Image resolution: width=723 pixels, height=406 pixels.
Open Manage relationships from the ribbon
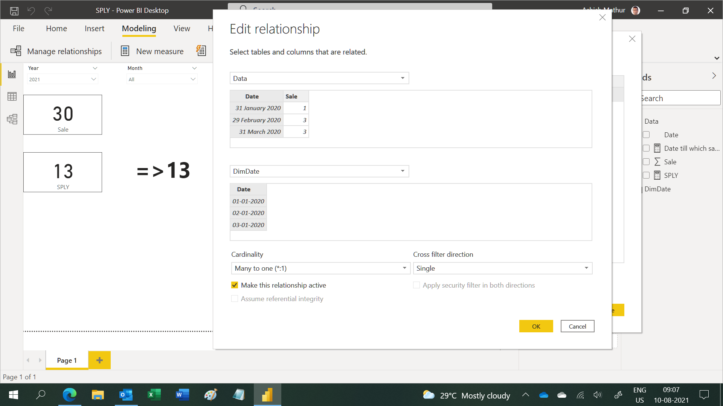pyautogui.click(x=56, y=51)
